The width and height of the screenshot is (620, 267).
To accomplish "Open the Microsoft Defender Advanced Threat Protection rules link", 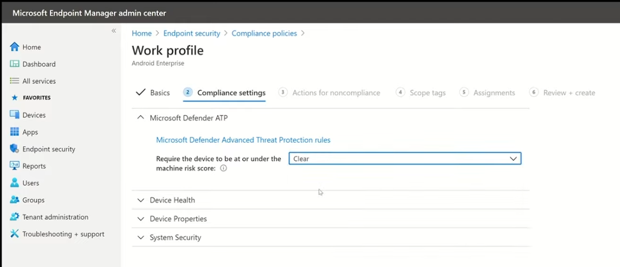I will click(243, 140).
